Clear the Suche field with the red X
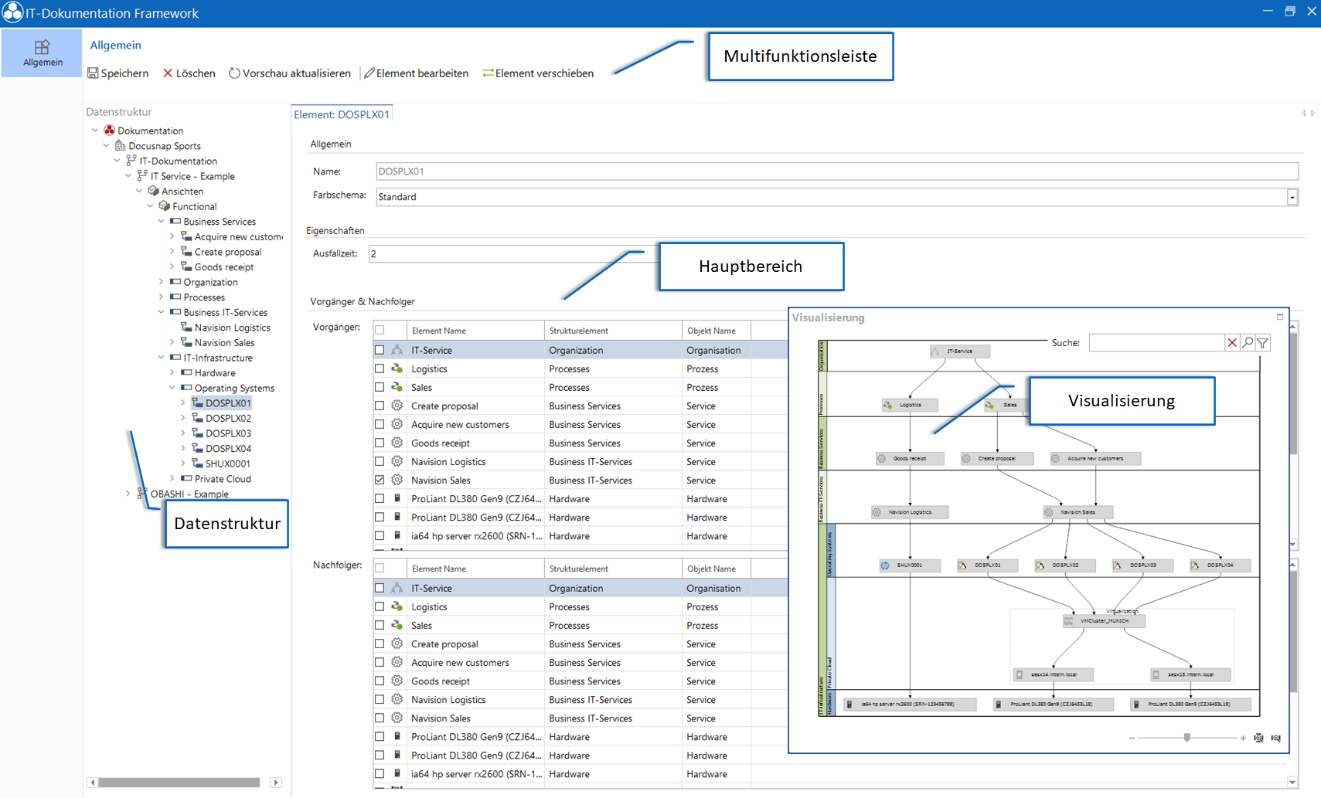Viewport: 1321px width, 798px height. pyautogui.click(x=1232, y=343)
